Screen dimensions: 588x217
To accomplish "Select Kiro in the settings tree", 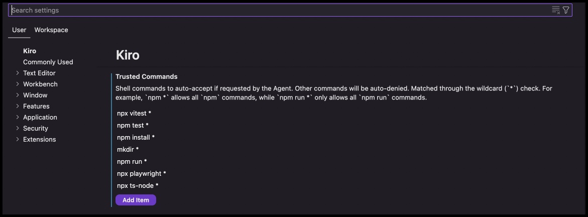I will [30, 51].
